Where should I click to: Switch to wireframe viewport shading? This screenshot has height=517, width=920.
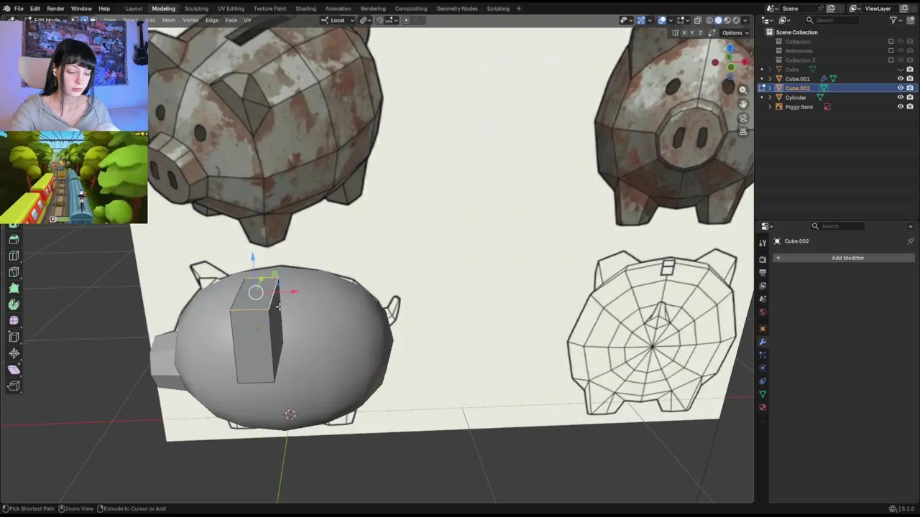click(709, 20)
